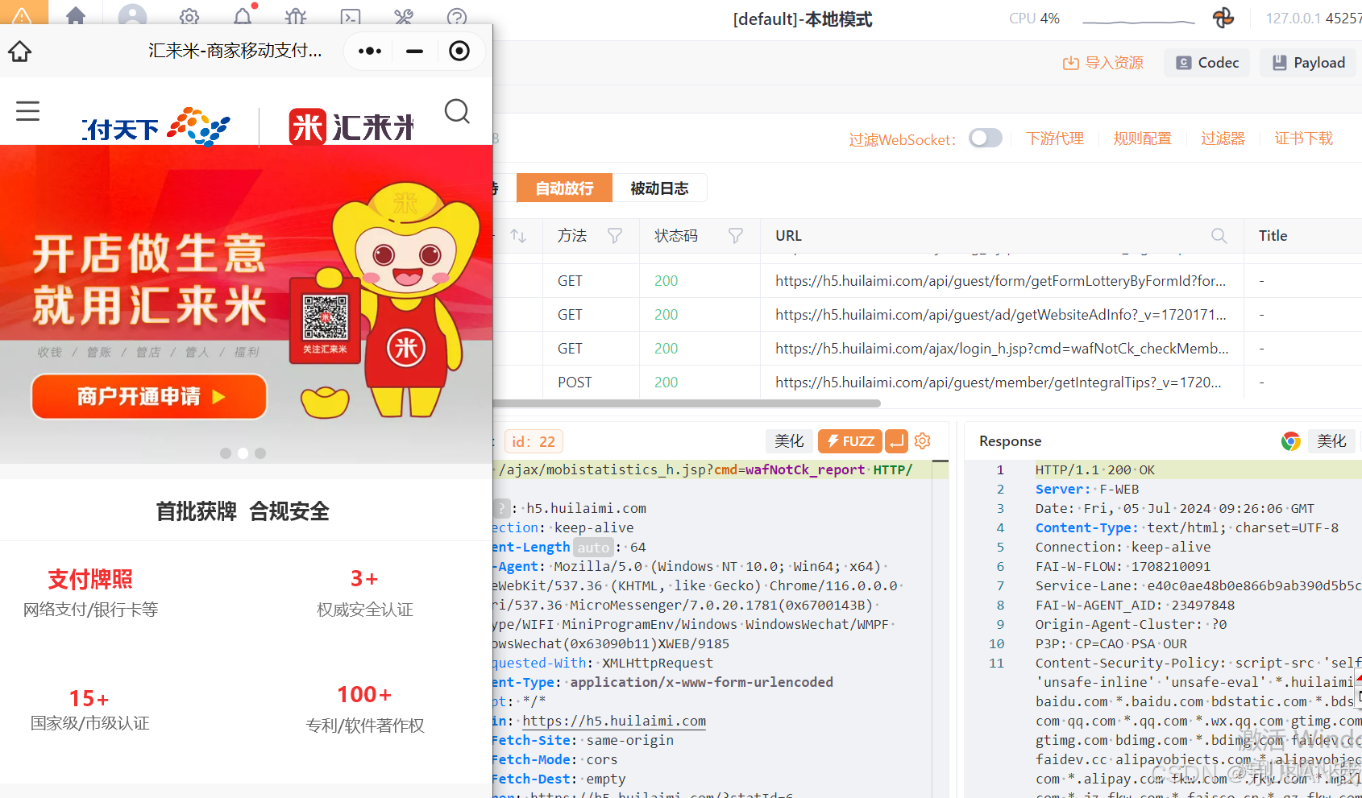Toggle the filter WebSocket switch
Viewport: 1362px width, 798px height.
pos(986,138)
